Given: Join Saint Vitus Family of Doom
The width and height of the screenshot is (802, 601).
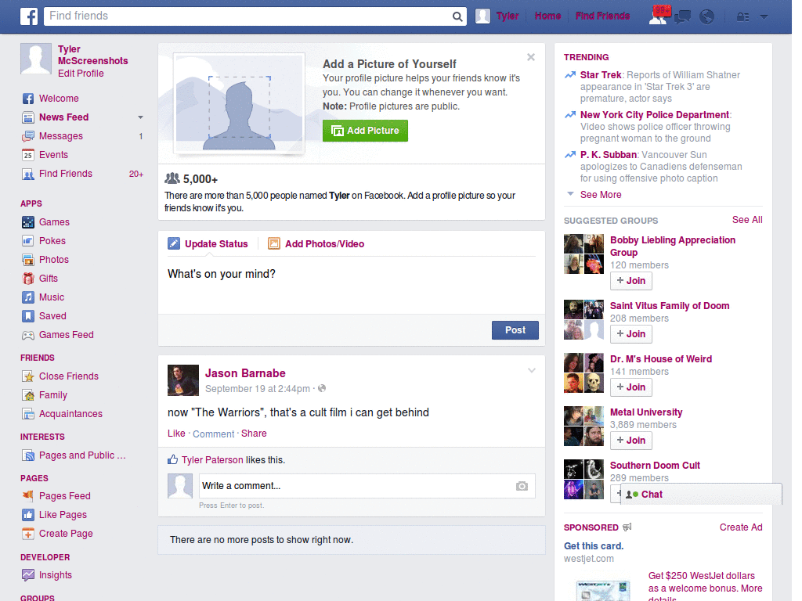Looking at the screenshot, I should [x=631, y=333].
